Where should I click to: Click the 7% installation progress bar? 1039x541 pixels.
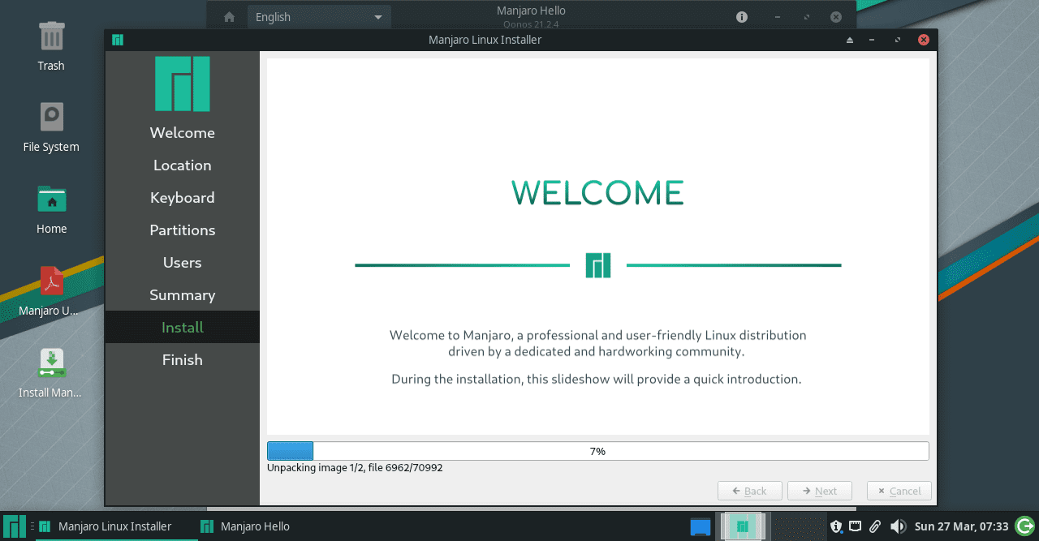(x=598, y=451)
